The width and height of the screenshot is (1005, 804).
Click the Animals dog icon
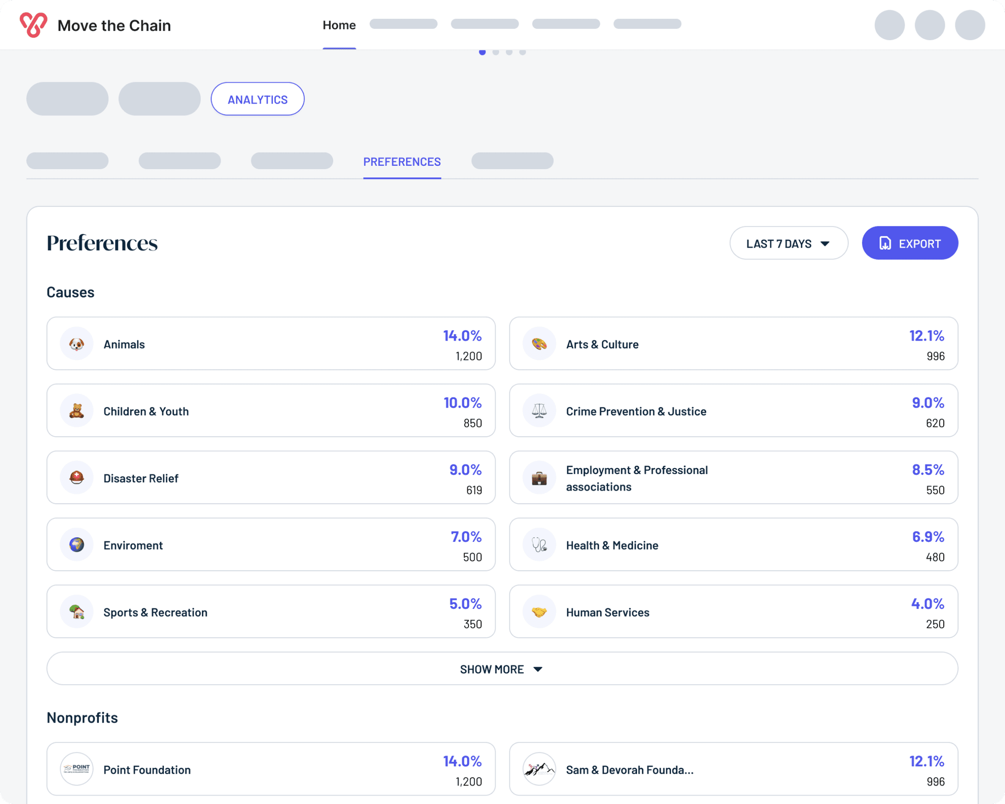[x=76, y=344]
